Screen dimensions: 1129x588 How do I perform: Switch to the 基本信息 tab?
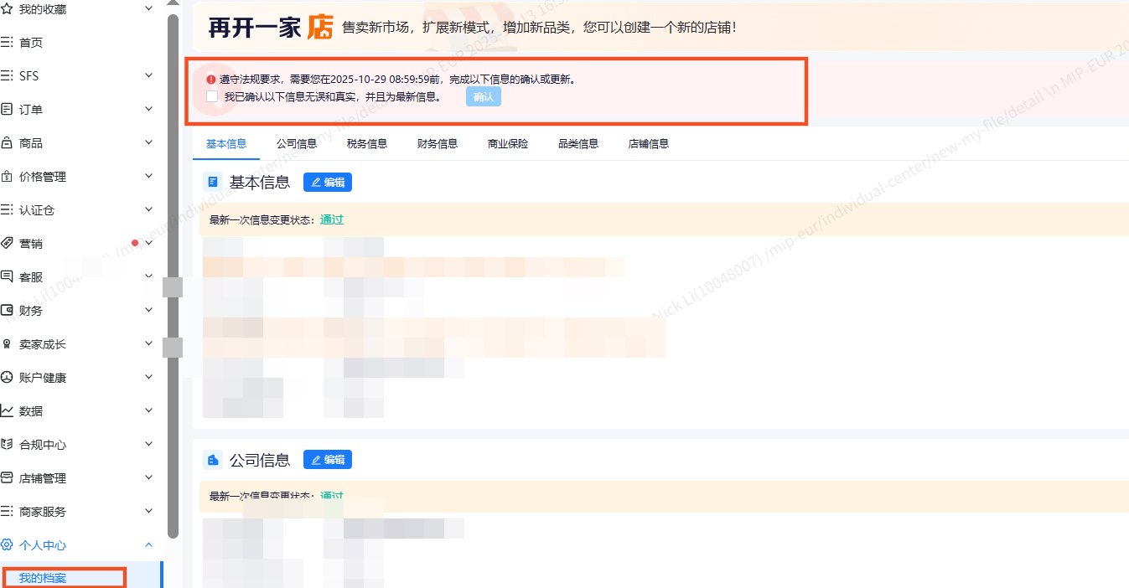pyautogui.click(x=226, y=143)
